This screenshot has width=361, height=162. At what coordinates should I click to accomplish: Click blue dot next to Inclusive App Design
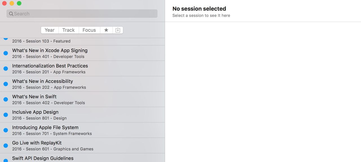click(x=6, y=115)
